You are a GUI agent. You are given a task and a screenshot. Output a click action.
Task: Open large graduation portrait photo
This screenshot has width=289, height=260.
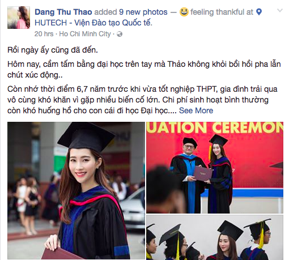point(76,190)
